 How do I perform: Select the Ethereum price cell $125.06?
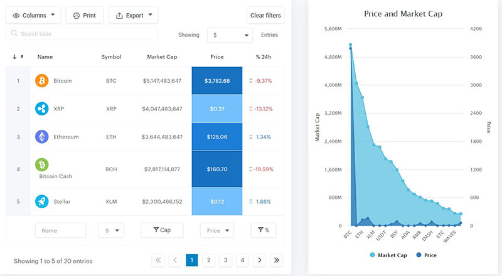(217, 137)
